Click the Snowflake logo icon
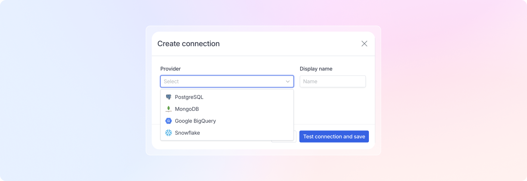 [x=169, y=133]
